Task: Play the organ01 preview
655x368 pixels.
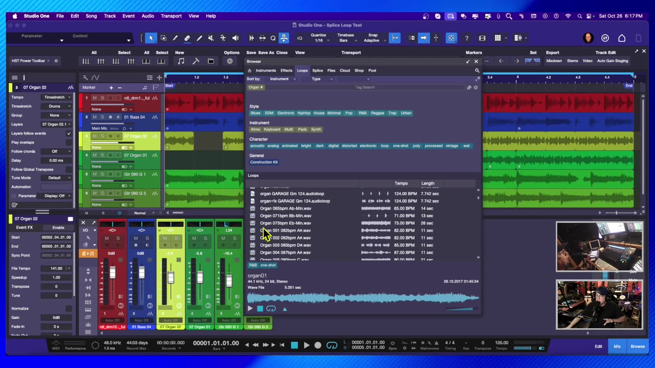Action: click(x=250, y=308)
